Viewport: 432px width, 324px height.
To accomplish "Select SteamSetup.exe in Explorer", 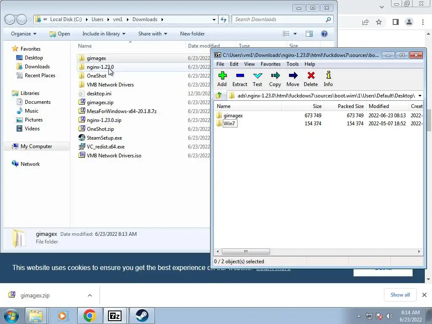I will (x=105, y=138).
